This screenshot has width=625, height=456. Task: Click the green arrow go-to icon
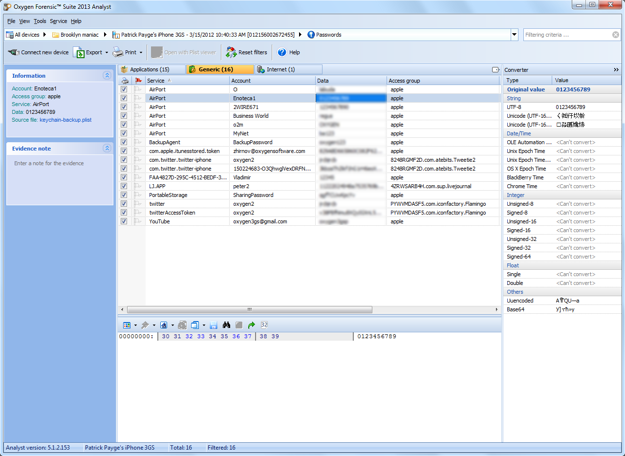click(x=252, y=325)
